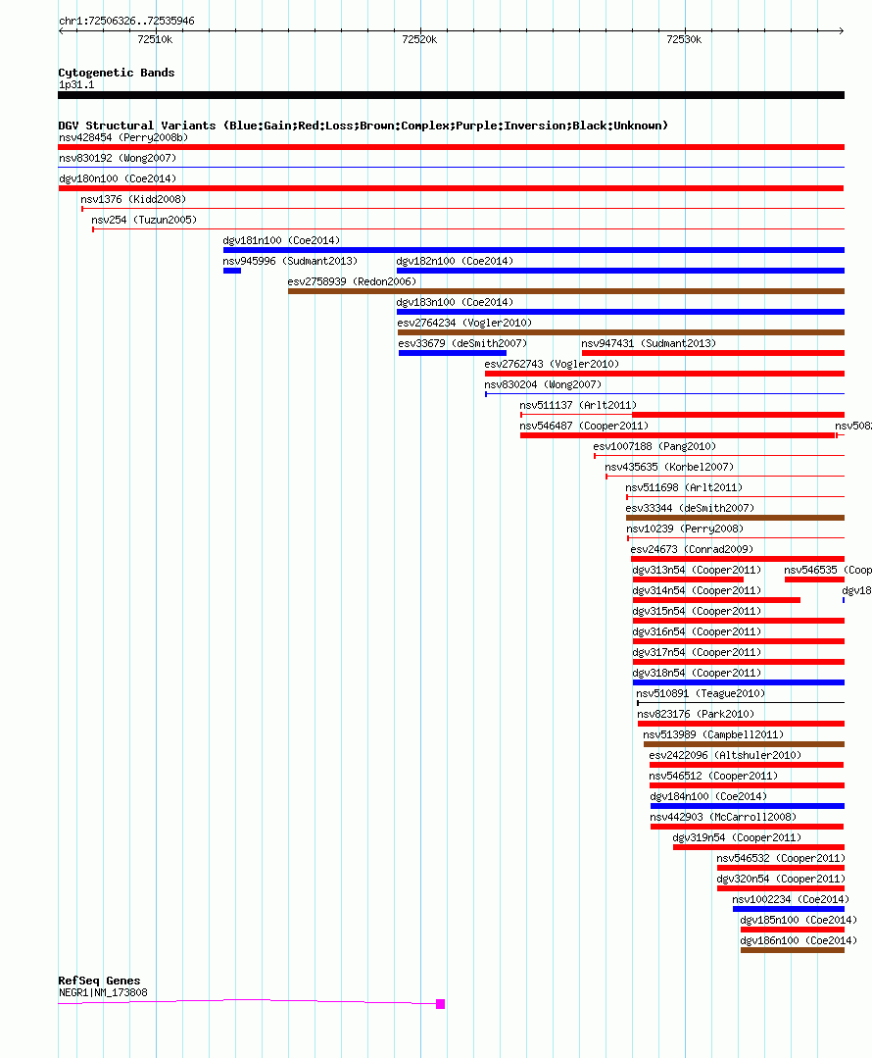Click the dgv182n100 (Coe2014) label

[455, 261]
